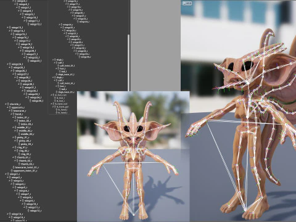
Task: Collapse the lowerarm_r bone branch
Action: [x=9, y=111]
